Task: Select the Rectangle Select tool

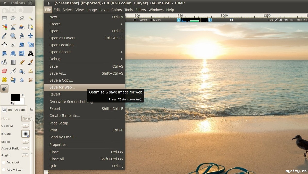Action: tap(4, 18)
